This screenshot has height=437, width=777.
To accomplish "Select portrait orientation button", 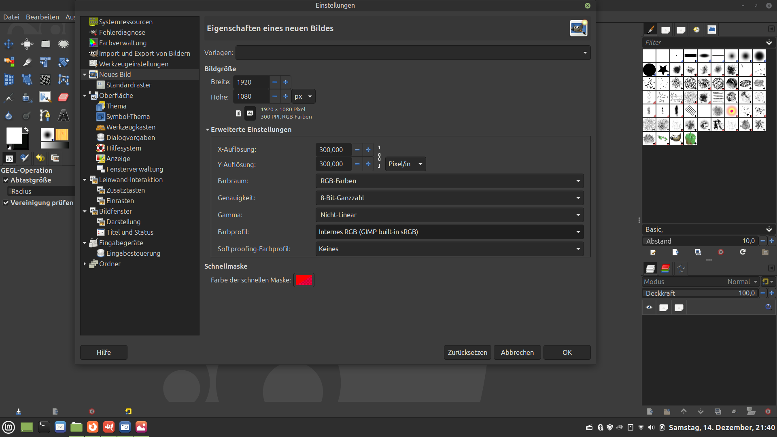I will [x=238, y=113].
